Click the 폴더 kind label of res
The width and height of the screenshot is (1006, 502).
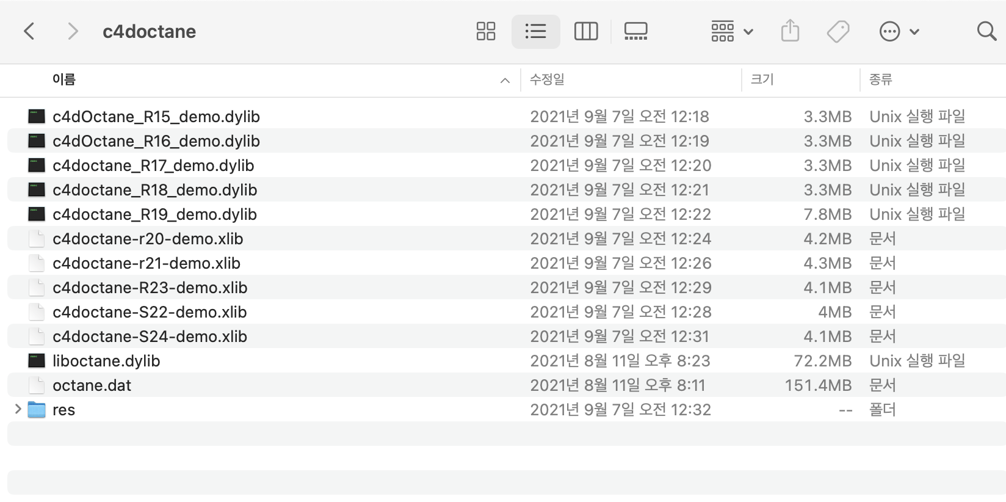[x=883, y=410]
